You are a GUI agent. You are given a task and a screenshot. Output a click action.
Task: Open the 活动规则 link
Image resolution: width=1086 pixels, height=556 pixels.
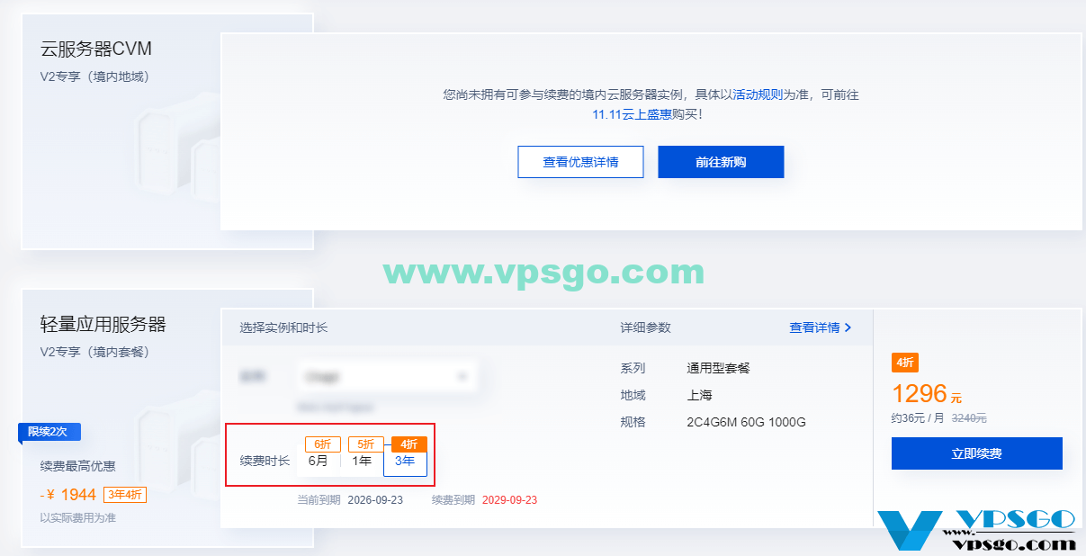pyautogui.click(x=758, y=94)
